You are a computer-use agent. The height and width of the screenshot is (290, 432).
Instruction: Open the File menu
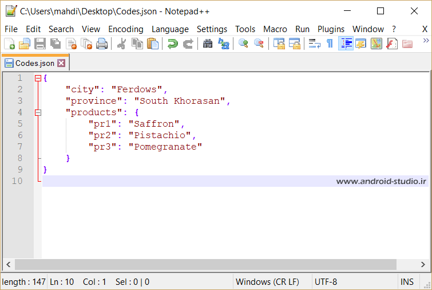(11, 29)
